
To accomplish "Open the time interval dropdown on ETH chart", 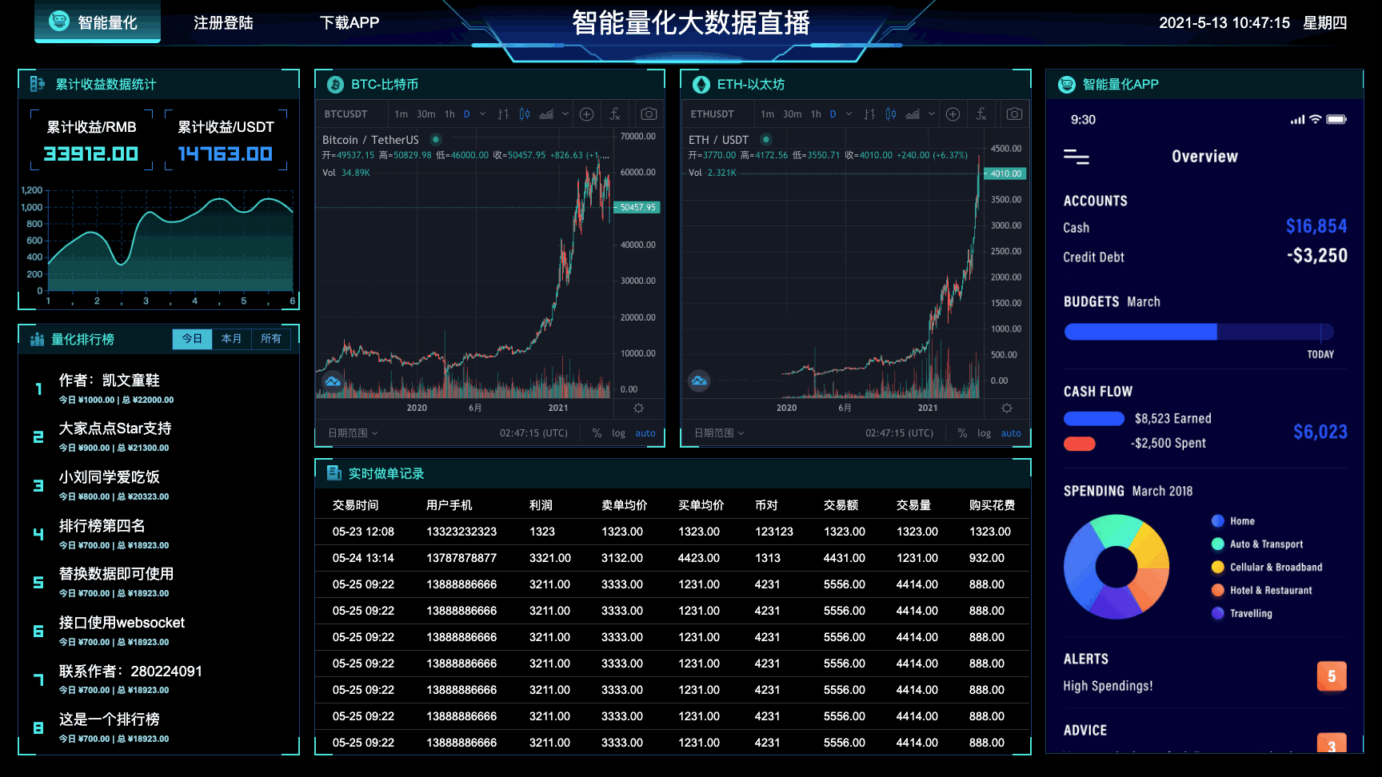I will tap(849, 114).
